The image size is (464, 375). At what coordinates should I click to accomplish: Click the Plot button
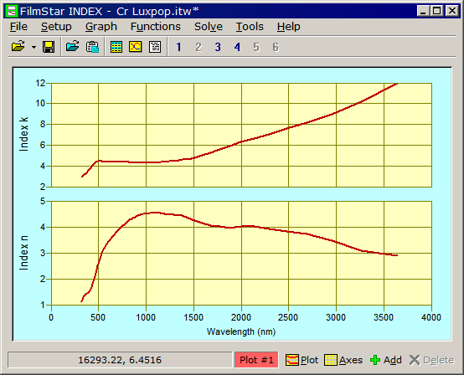302,360
